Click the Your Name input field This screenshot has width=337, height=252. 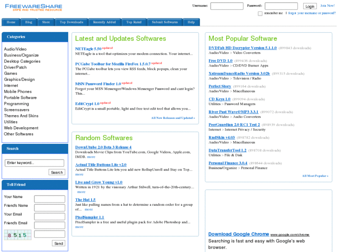tap(50, 199)
